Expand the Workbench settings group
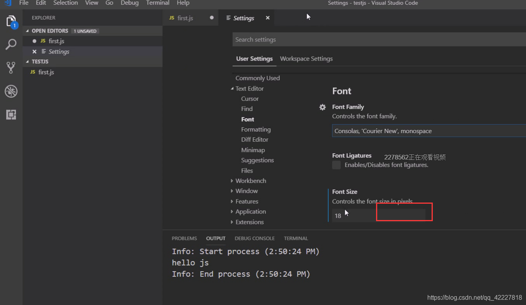This screenshot has width=526, height=305. (232, 181)
